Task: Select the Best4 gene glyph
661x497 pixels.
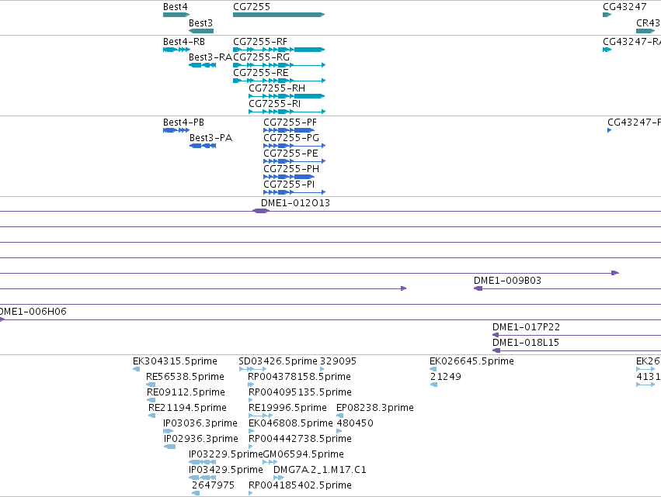Action: (x=176, y=15)
